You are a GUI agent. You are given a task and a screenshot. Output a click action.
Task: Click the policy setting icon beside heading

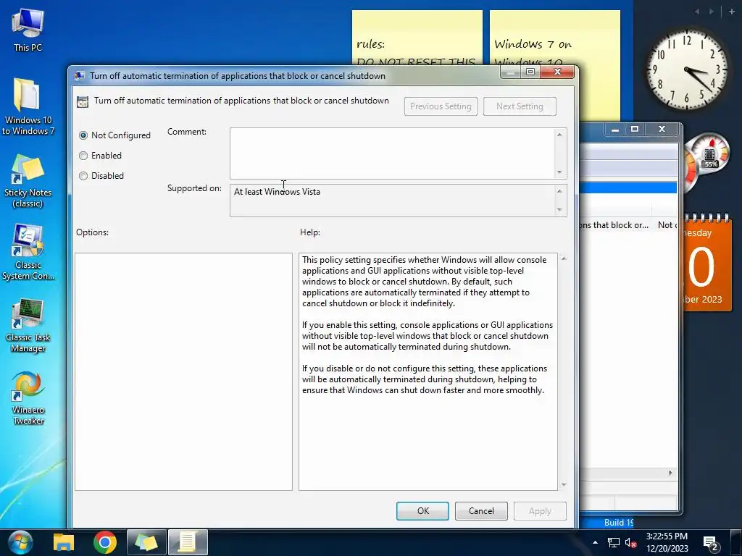pyautogui.click(x=83, y=101)
